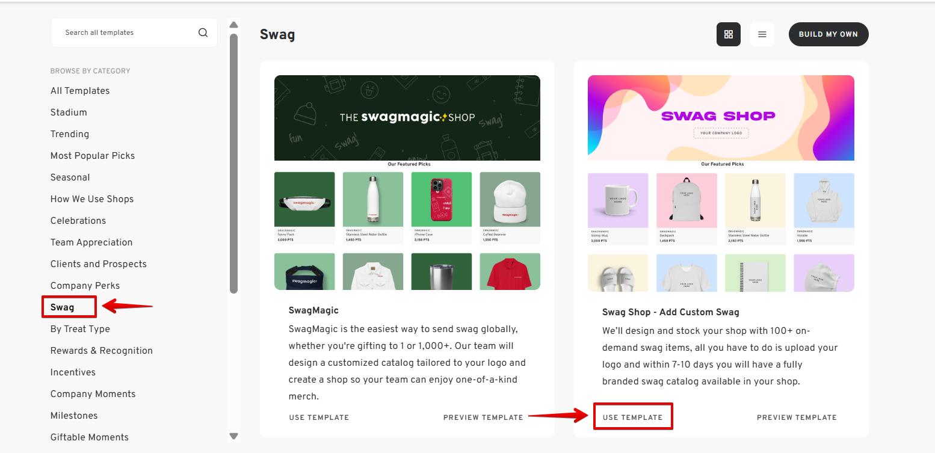The height and width of the screenshot is (453, 935).
Task: Use the Swag Shop custom template
Action: [x=632, y=417]
